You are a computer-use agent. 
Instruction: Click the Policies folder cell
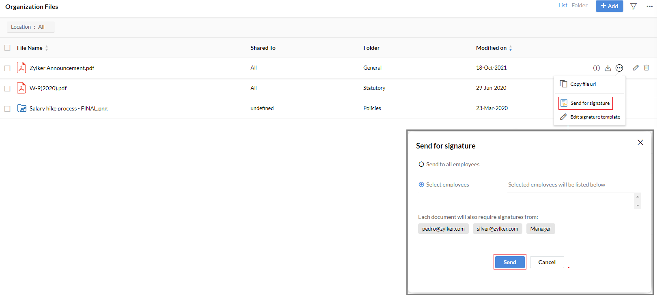pos(372,108)
